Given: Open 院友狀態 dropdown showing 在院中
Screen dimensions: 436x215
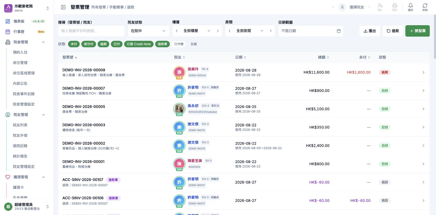Looking at the screenshot, I should [x=148, y=31].
